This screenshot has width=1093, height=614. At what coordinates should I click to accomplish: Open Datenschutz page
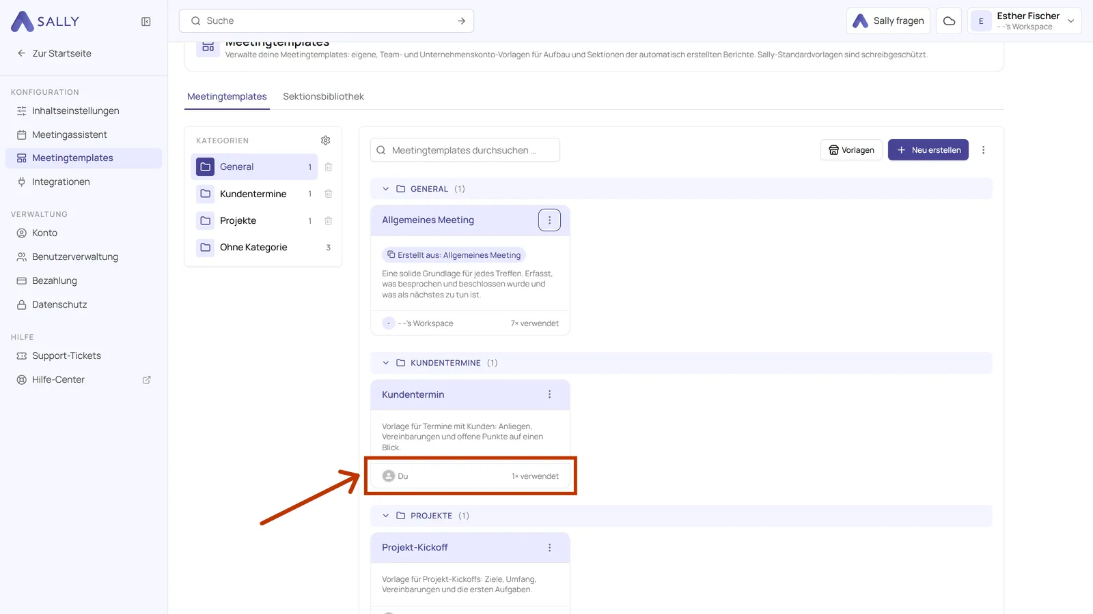83,304
